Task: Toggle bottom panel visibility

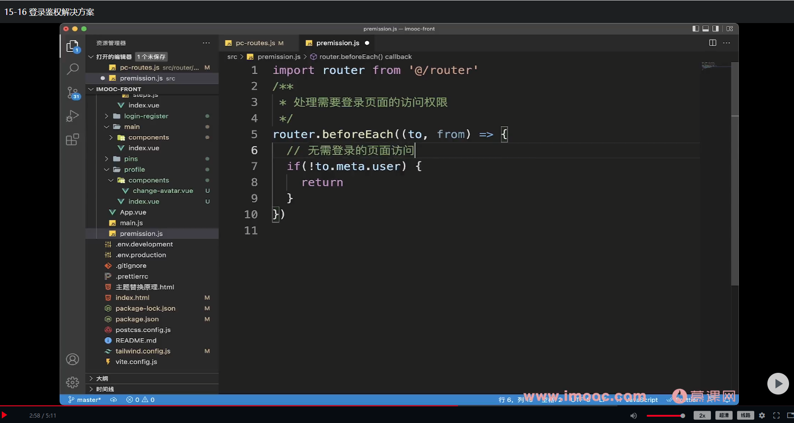Action: pyautogui.click(x=705, y=28)
